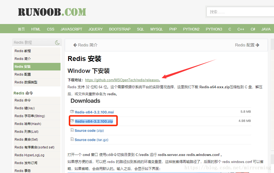Open sidebar item Redis 有序集合(sorted set)
Image resolution: width=274 pixels, height=173 pixels.
37,147
